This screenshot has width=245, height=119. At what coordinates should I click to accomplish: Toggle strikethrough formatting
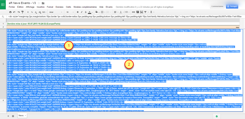pos(86,12)
